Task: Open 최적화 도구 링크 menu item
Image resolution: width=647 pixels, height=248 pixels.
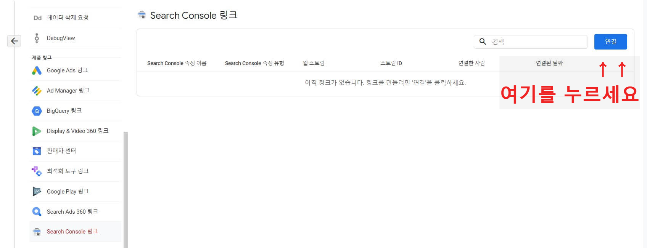Action: pyautogui.click(x=76, y=171)
